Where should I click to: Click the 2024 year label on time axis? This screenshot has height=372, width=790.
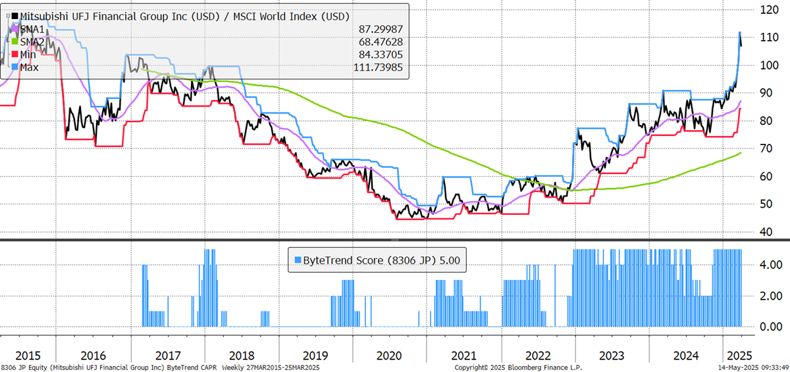tap(686, 355)
